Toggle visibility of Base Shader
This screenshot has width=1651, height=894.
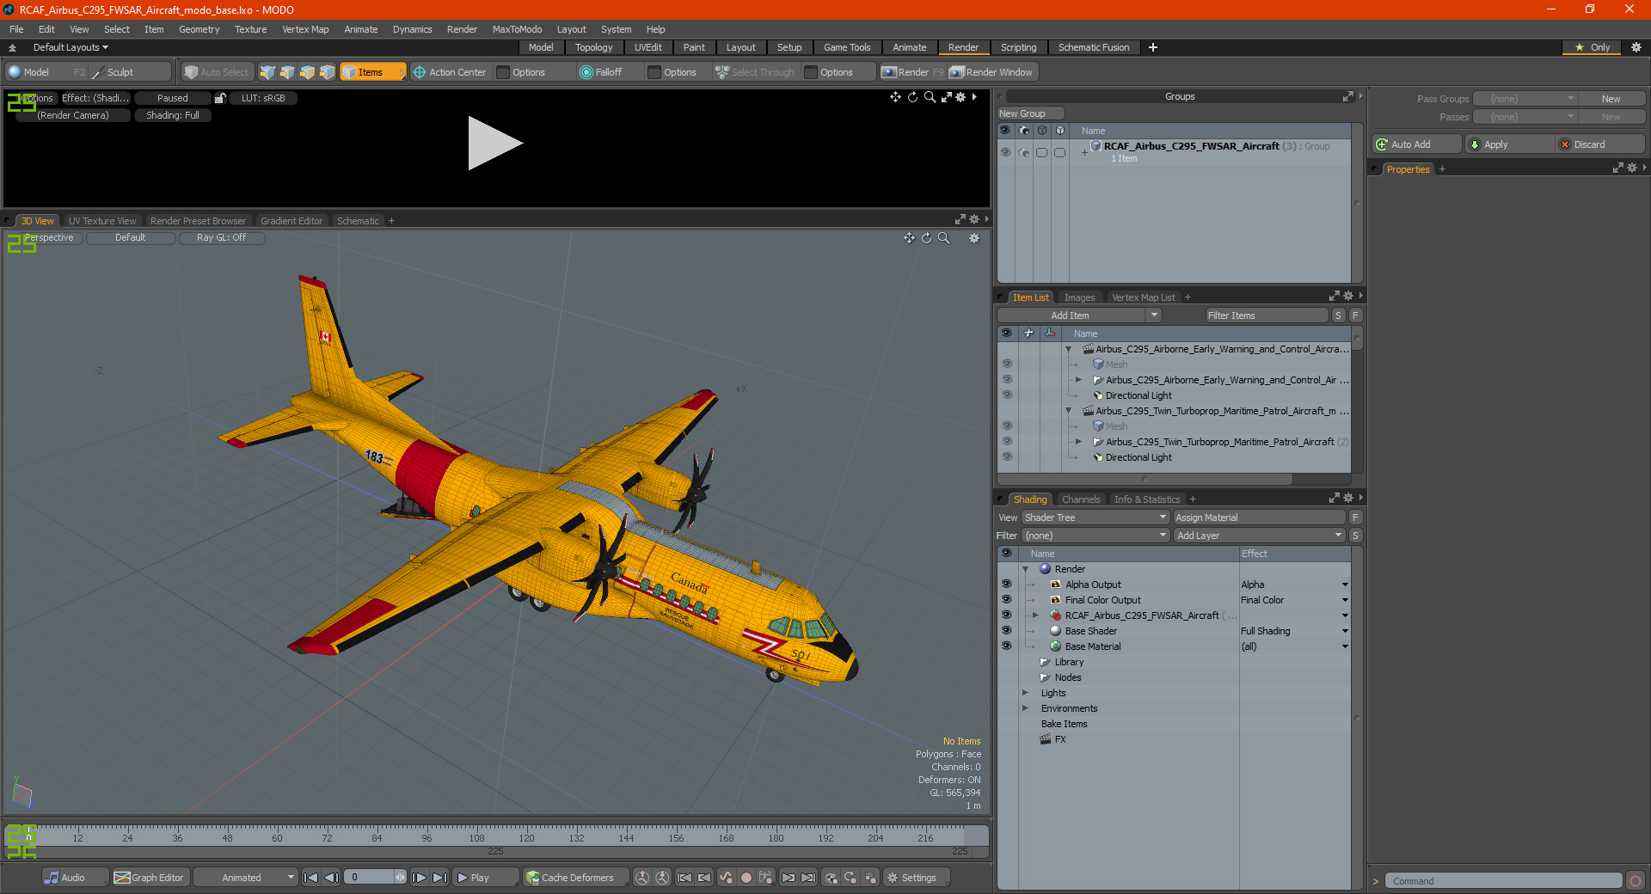coord(1006,631)
